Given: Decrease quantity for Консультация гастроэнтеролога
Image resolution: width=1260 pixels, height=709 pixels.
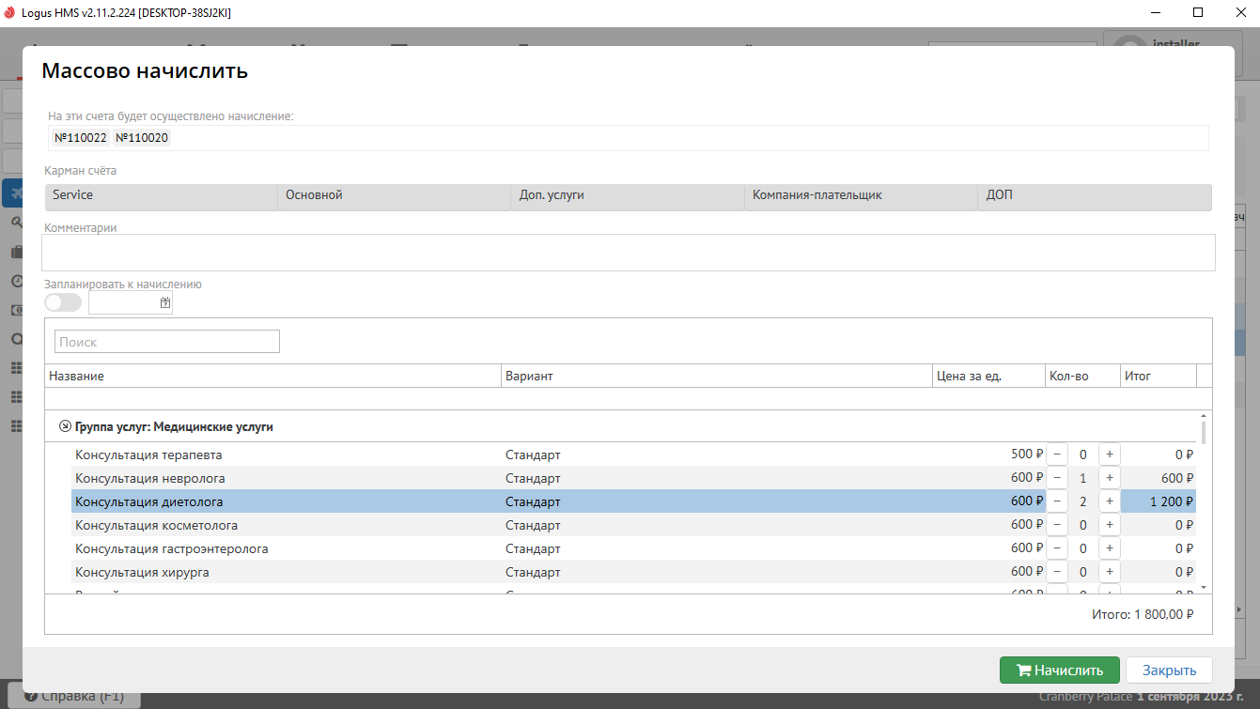Looking at the screenshot, I should point(1057,548).
